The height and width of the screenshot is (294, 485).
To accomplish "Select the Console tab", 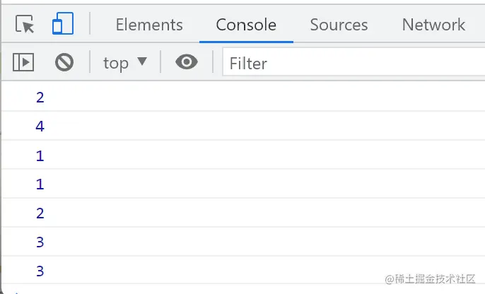I will [x=246, y=25].
